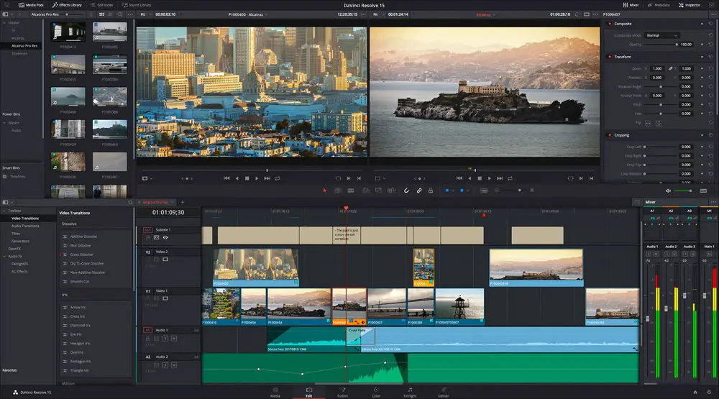Click the blue Flag icon in toolbar
The image size is (719, 399).
[446, 191]
